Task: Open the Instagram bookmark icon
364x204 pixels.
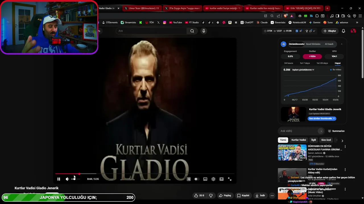Action: point(164,22)
